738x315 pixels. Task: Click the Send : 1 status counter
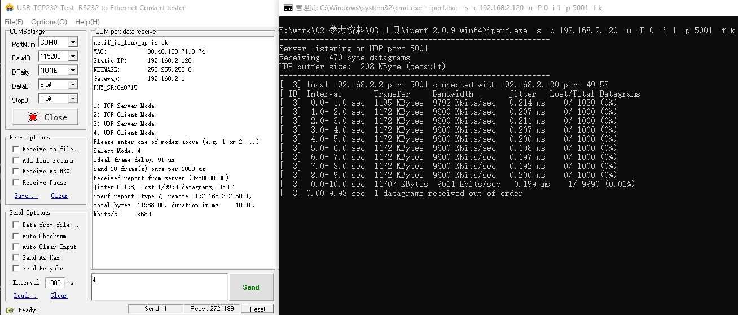tap(156, 309)
